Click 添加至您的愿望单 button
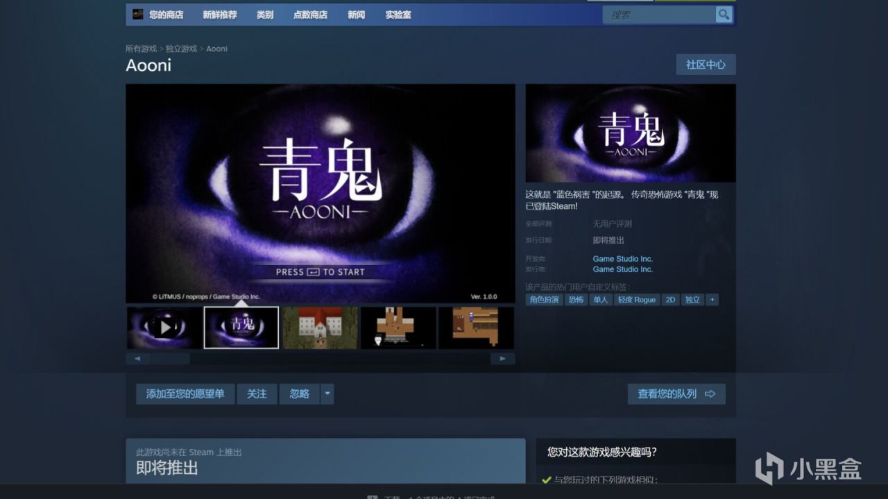888x499 pixels. coord(185,394)
